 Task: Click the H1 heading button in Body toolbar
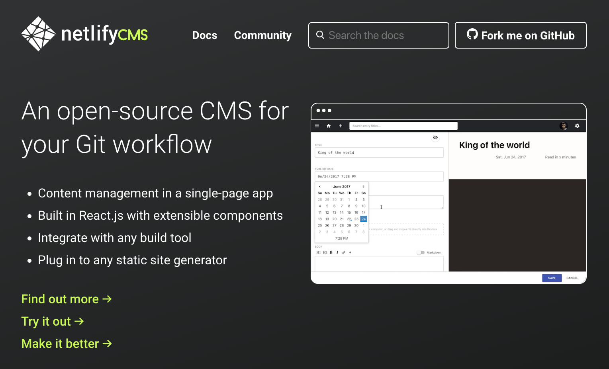point(318,252)
